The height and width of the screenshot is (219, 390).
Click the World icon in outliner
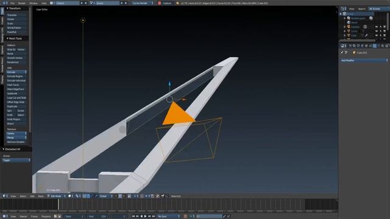tap(349, 23)
